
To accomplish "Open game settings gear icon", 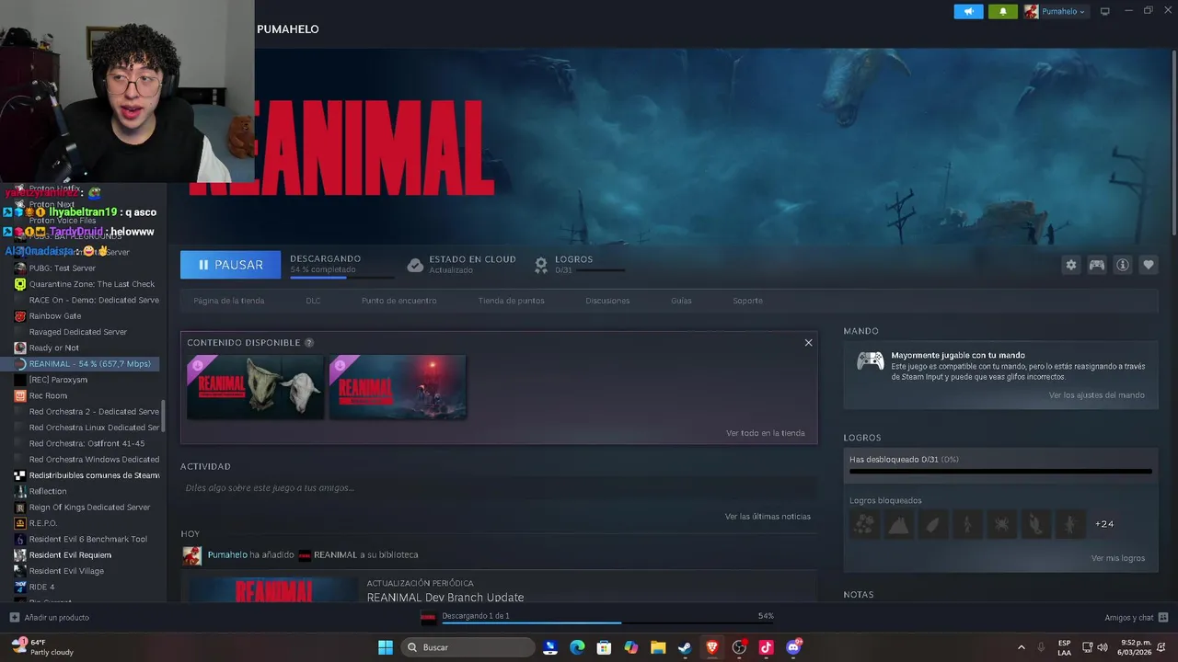I will (x=1070, y=265).
